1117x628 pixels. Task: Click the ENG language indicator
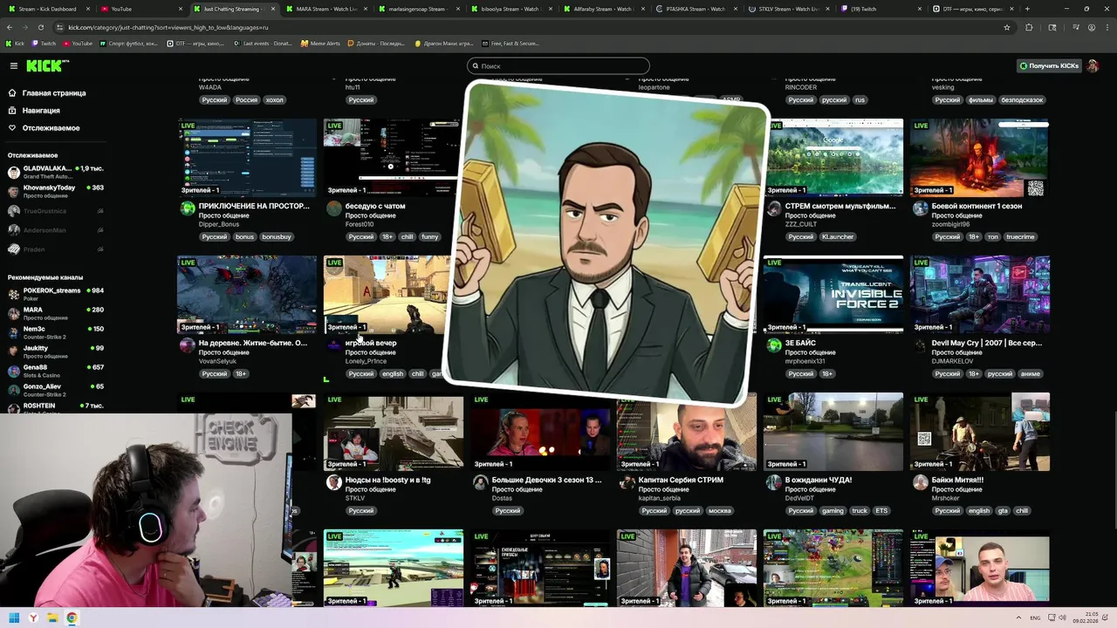pyautogui.click(x=1035, y=618)
